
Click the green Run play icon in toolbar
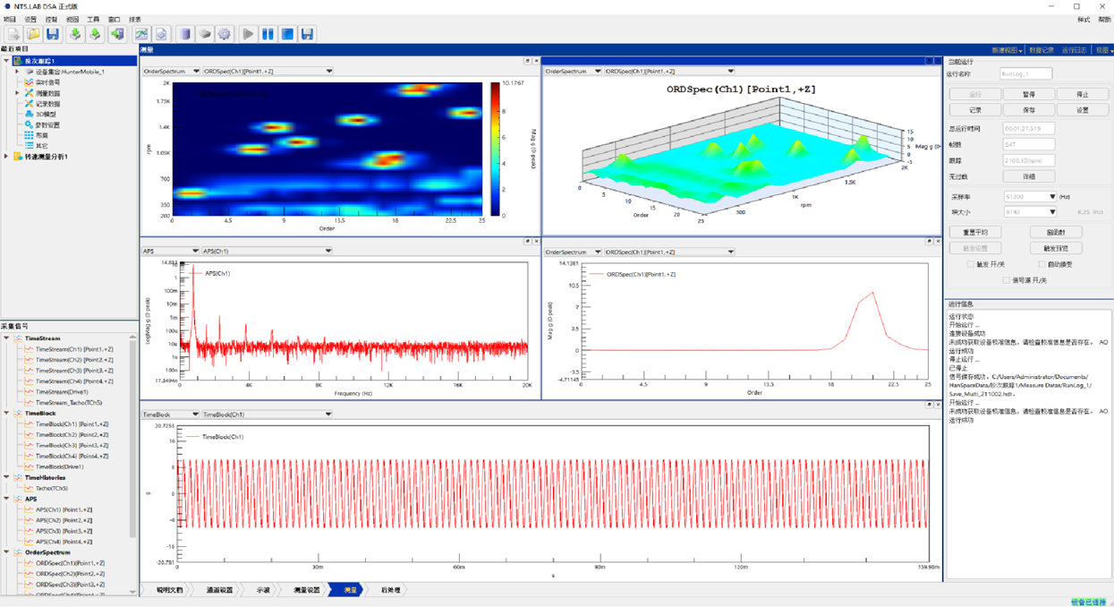[248, 34]
